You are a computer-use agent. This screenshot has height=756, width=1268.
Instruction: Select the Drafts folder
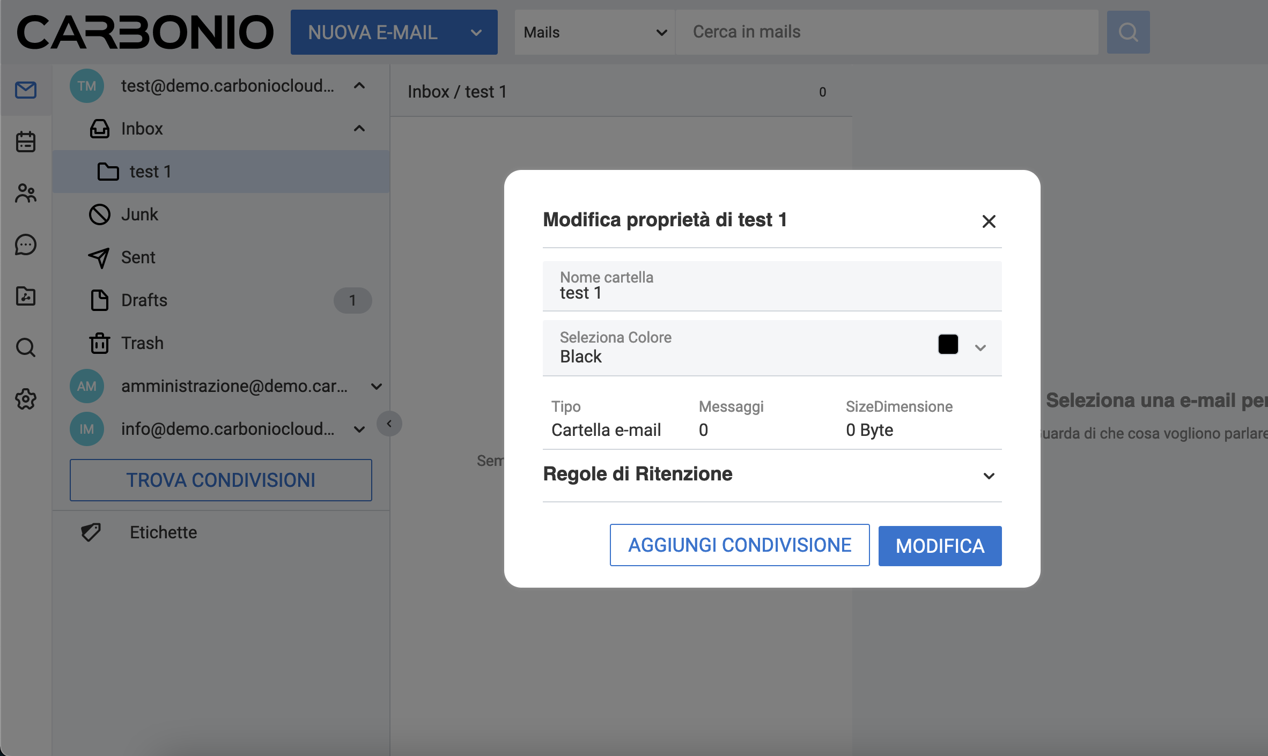(144, 300)
